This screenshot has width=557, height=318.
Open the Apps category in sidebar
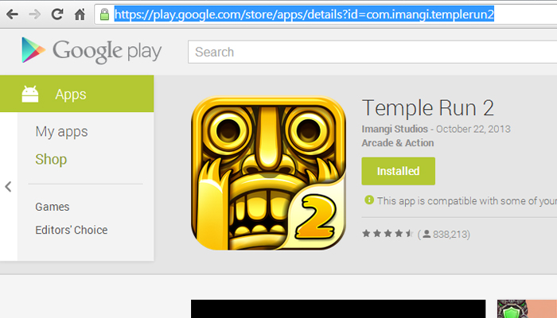(x=76, y=94)
